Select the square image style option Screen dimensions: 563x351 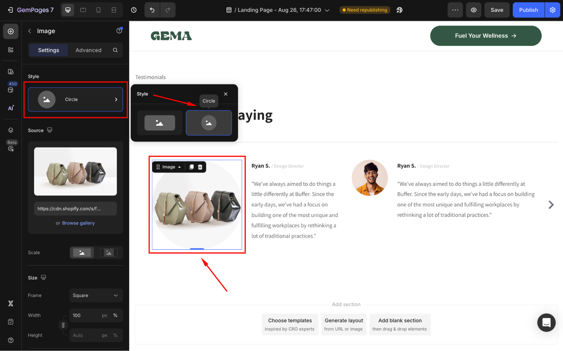pyautogui.click(x=160, y=123)
